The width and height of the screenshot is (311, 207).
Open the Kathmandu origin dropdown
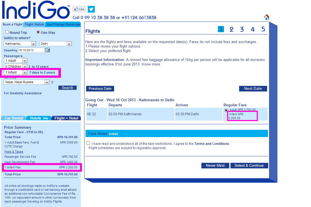click(33, 44)
